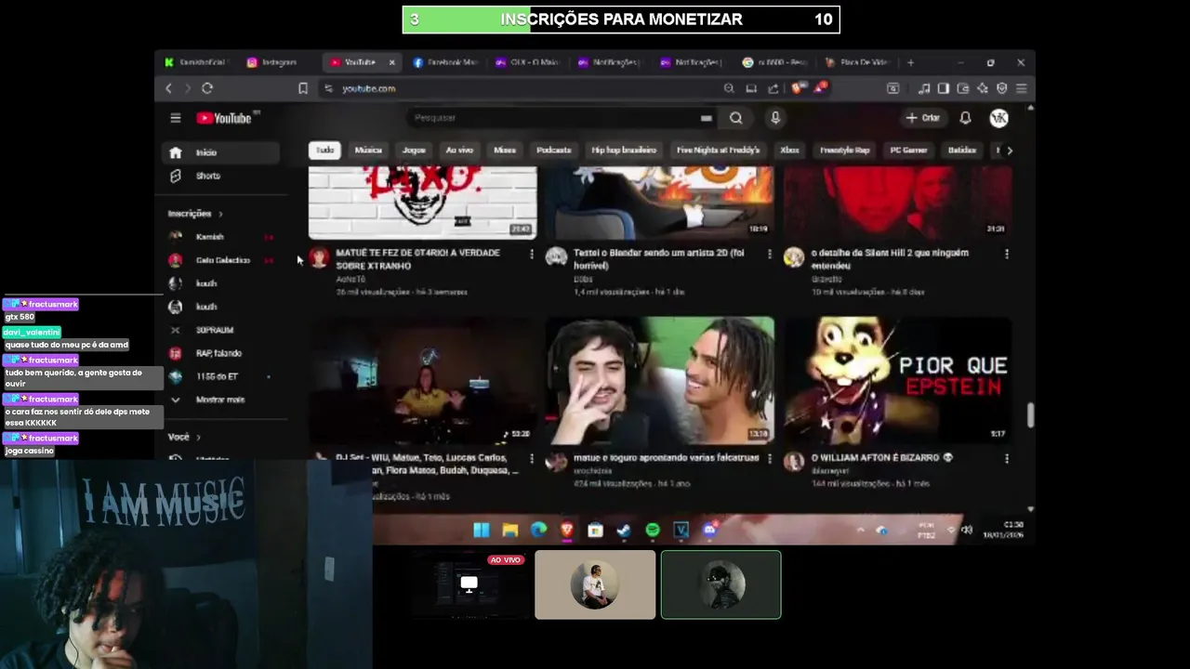Go back with the browser back arrow
1190x669 pixels.
168,88
